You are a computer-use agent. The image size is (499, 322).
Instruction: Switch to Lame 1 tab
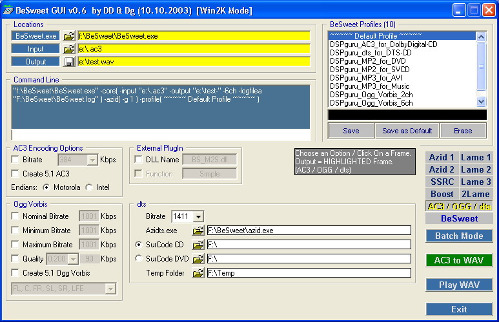[476, 157]
